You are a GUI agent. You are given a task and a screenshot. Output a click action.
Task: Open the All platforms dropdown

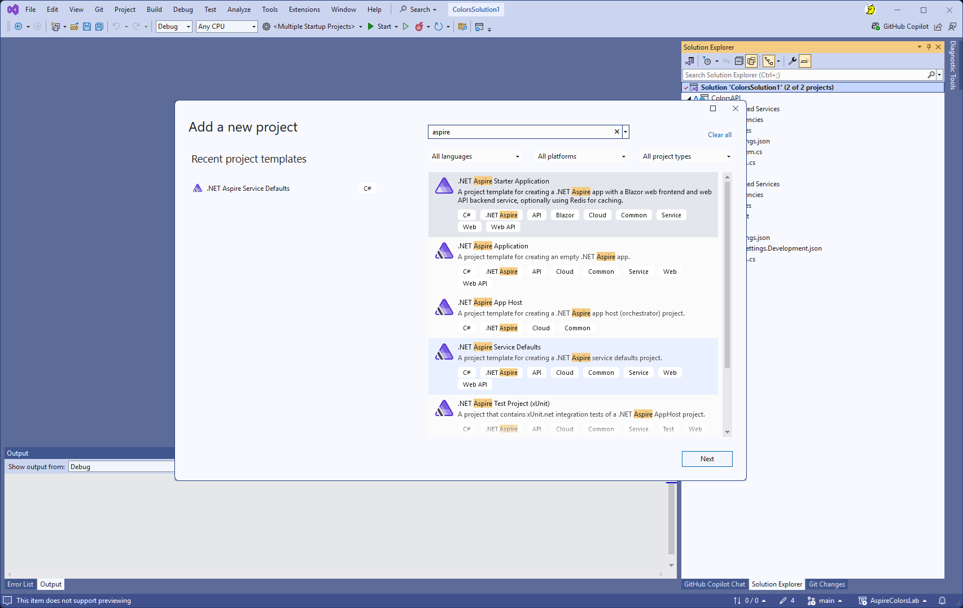tap(581, 156)
